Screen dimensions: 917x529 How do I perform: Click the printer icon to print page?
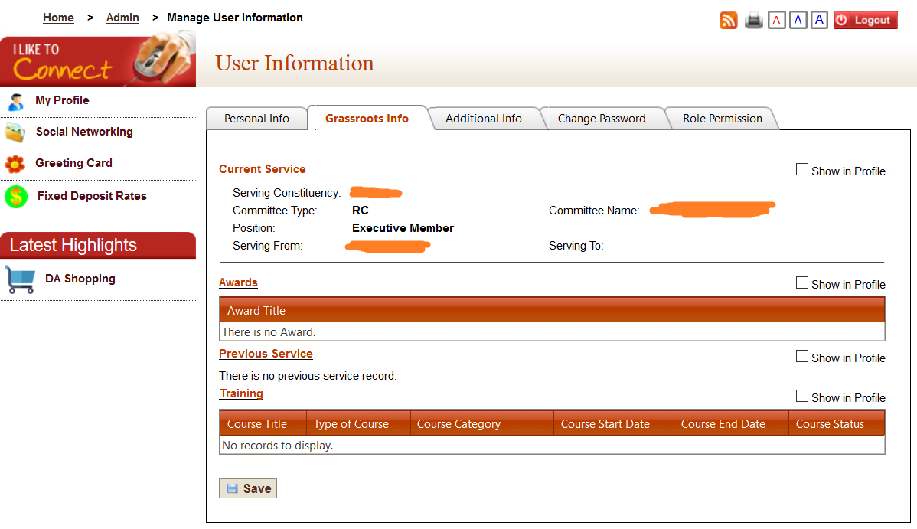coord(754,21)
